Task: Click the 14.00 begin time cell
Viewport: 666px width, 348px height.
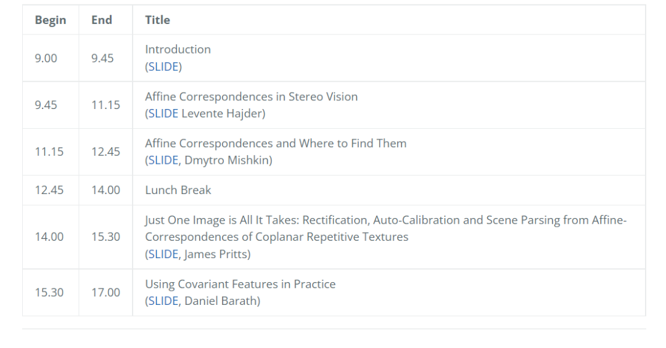Action: (x=49, y=237)
